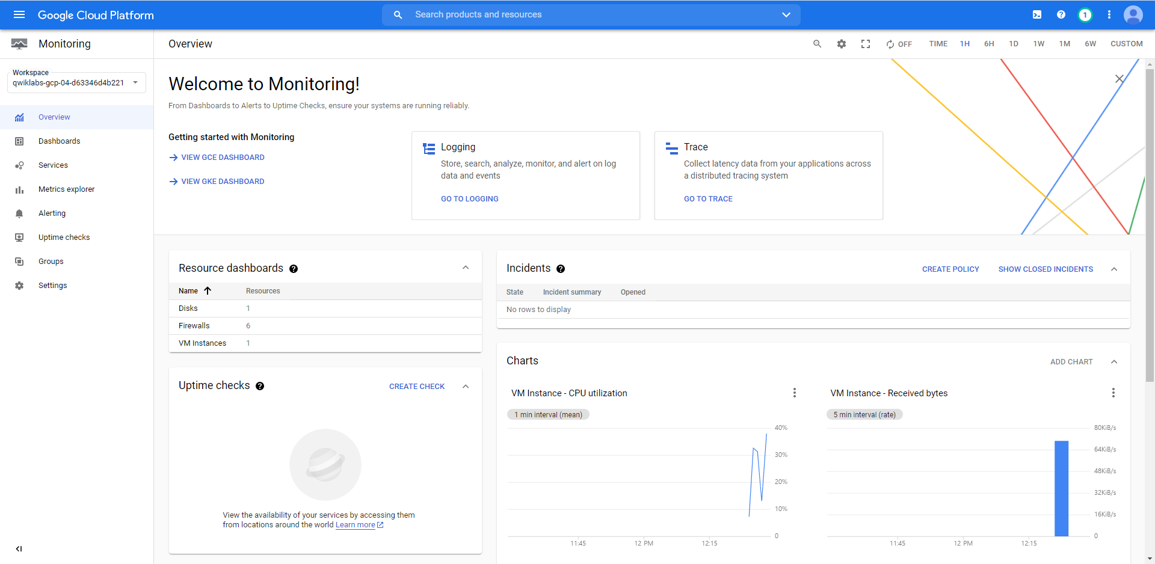This screenshot has height=564, width=1155.
Task: Toggle auto refresh OFF button
Action: (899, 44)
